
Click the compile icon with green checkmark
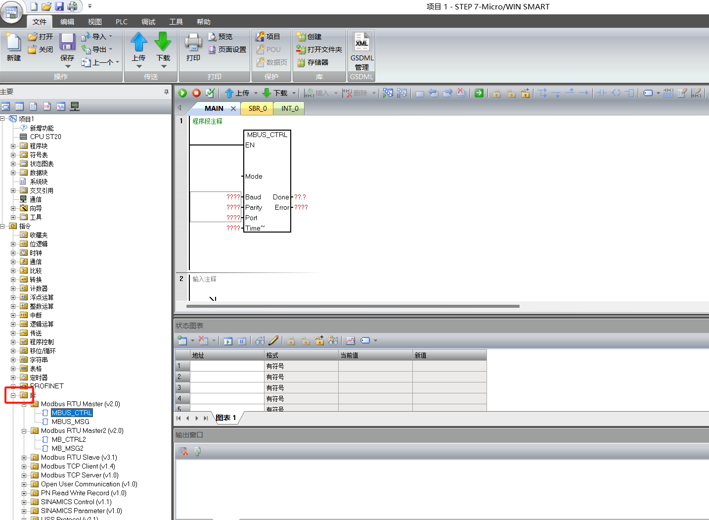point(210,93)
